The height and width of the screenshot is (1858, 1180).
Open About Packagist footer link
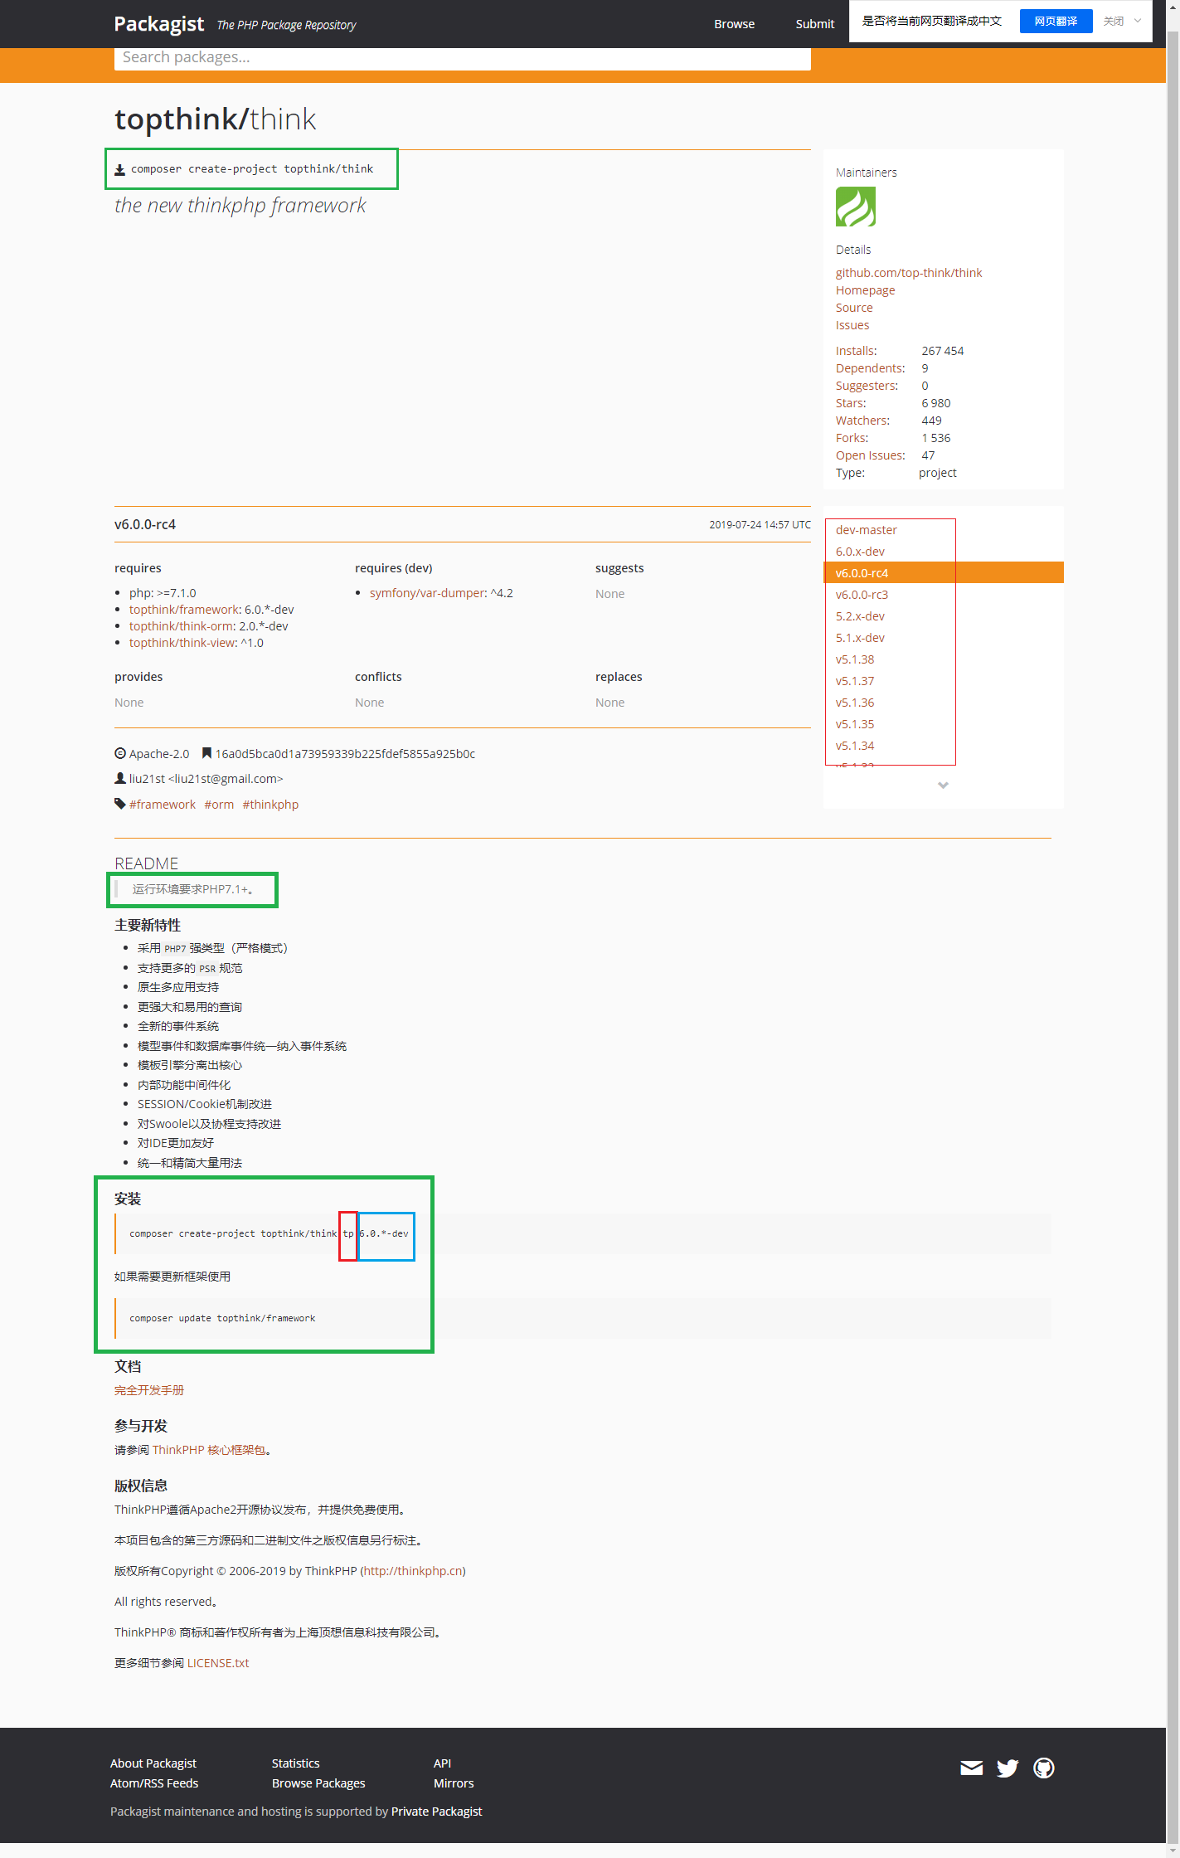pos(153,1763)
